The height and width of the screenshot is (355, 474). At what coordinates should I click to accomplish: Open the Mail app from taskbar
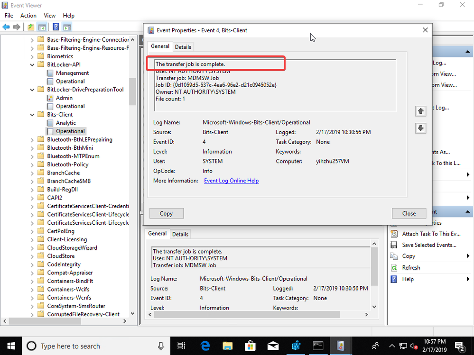click(x=273, y=346)
